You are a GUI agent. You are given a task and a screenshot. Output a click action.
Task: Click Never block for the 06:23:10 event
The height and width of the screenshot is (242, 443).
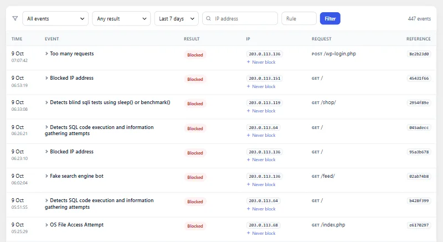(x=261, y=159)
